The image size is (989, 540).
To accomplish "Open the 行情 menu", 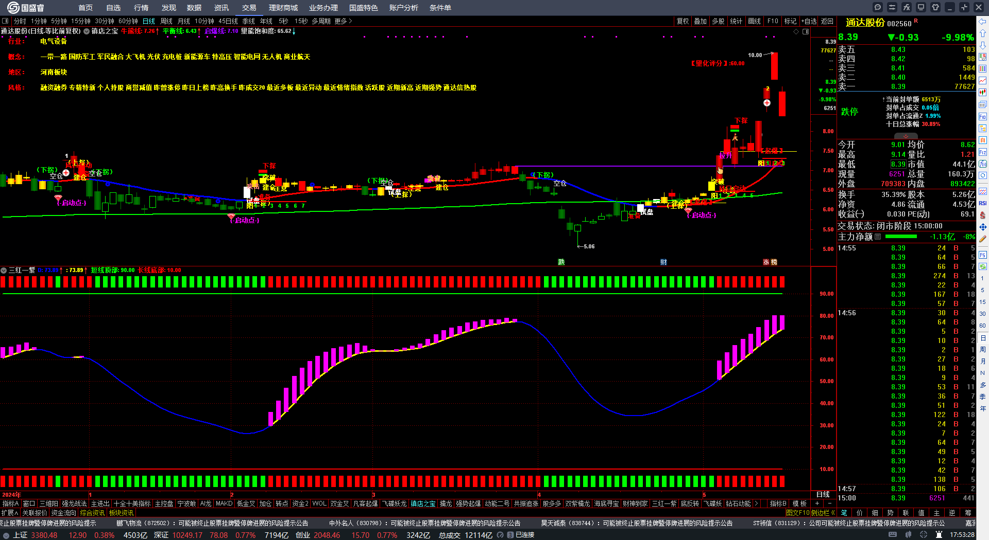I will [141, 8].
